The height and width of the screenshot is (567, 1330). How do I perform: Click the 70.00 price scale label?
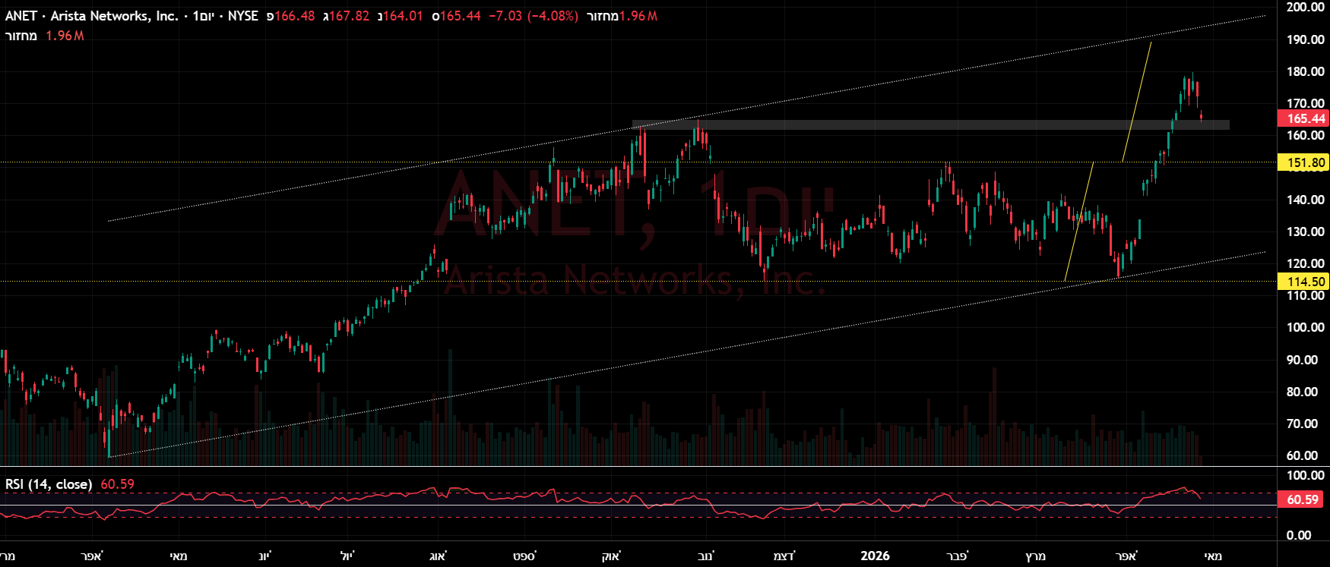pos(1302,424)
